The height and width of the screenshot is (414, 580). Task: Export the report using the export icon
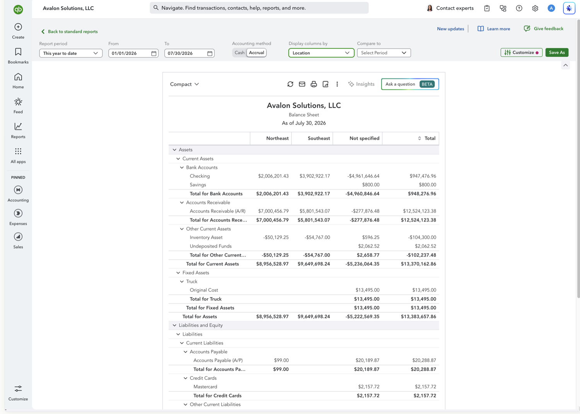point(326,84)
